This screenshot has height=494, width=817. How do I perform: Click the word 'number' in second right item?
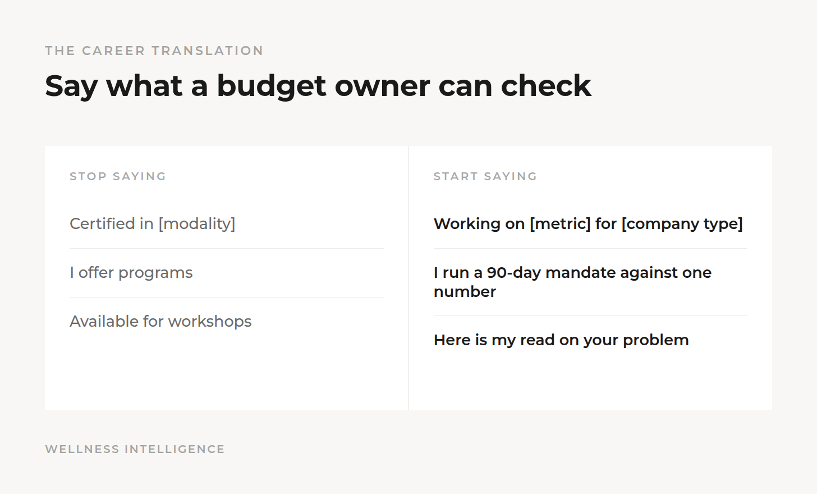pos(465,292)
